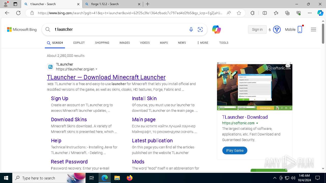Open the Sign Up sublink
The width and height of the screenshot is (326, 183).
tap(60, 98)
